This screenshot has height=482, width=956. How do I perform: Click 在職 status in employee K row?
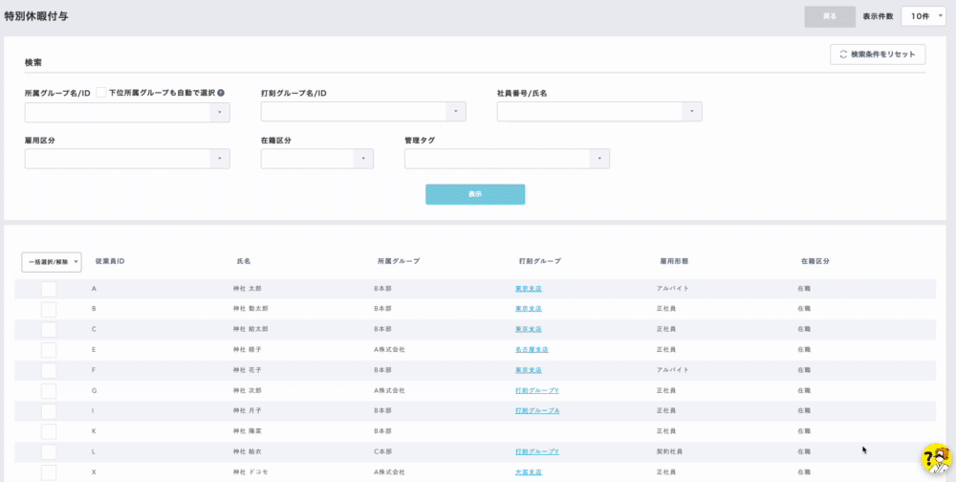(804, 431)
